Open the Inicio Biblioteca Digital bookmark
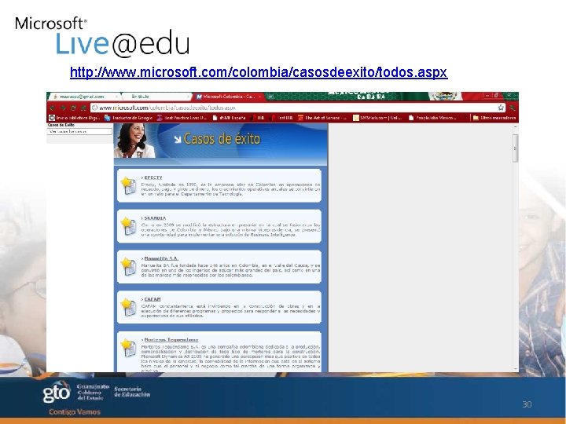Screen dimensions: 566x424 pyautogui.click(x=75, y=118)
